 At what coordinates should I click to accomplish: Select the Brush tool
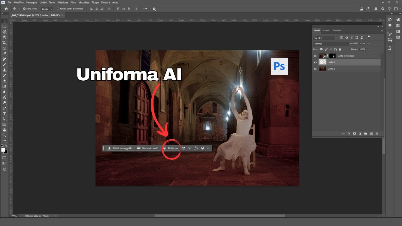pos(4,64)
